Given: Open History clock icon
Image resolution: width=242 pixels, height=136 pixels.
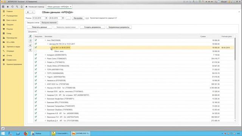Looking at the screenshot, I should [x=12, y=7].
